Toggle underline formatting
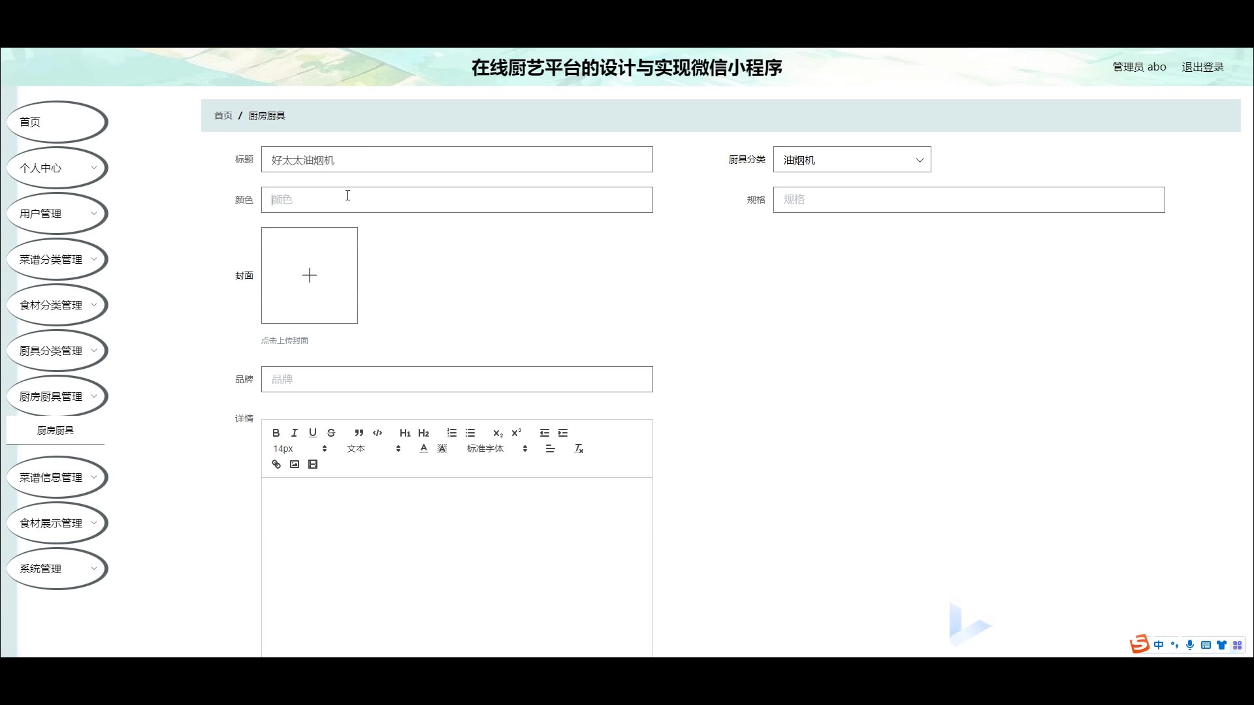The width and height of the screenshot is (1254, 705). click(313, 433)
